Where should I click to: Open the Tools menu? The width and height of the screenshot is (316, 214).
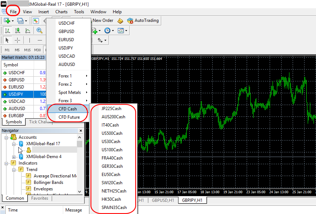tap(79, 12)
